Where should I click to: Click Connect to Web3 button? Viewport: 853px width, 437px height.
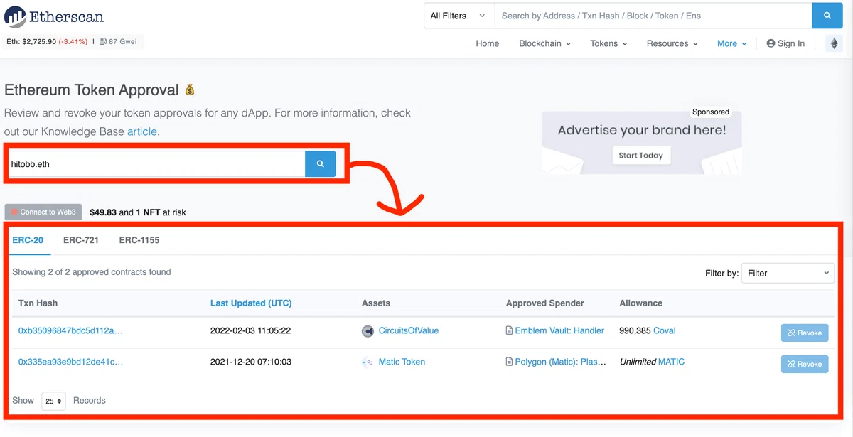(43, 212)
